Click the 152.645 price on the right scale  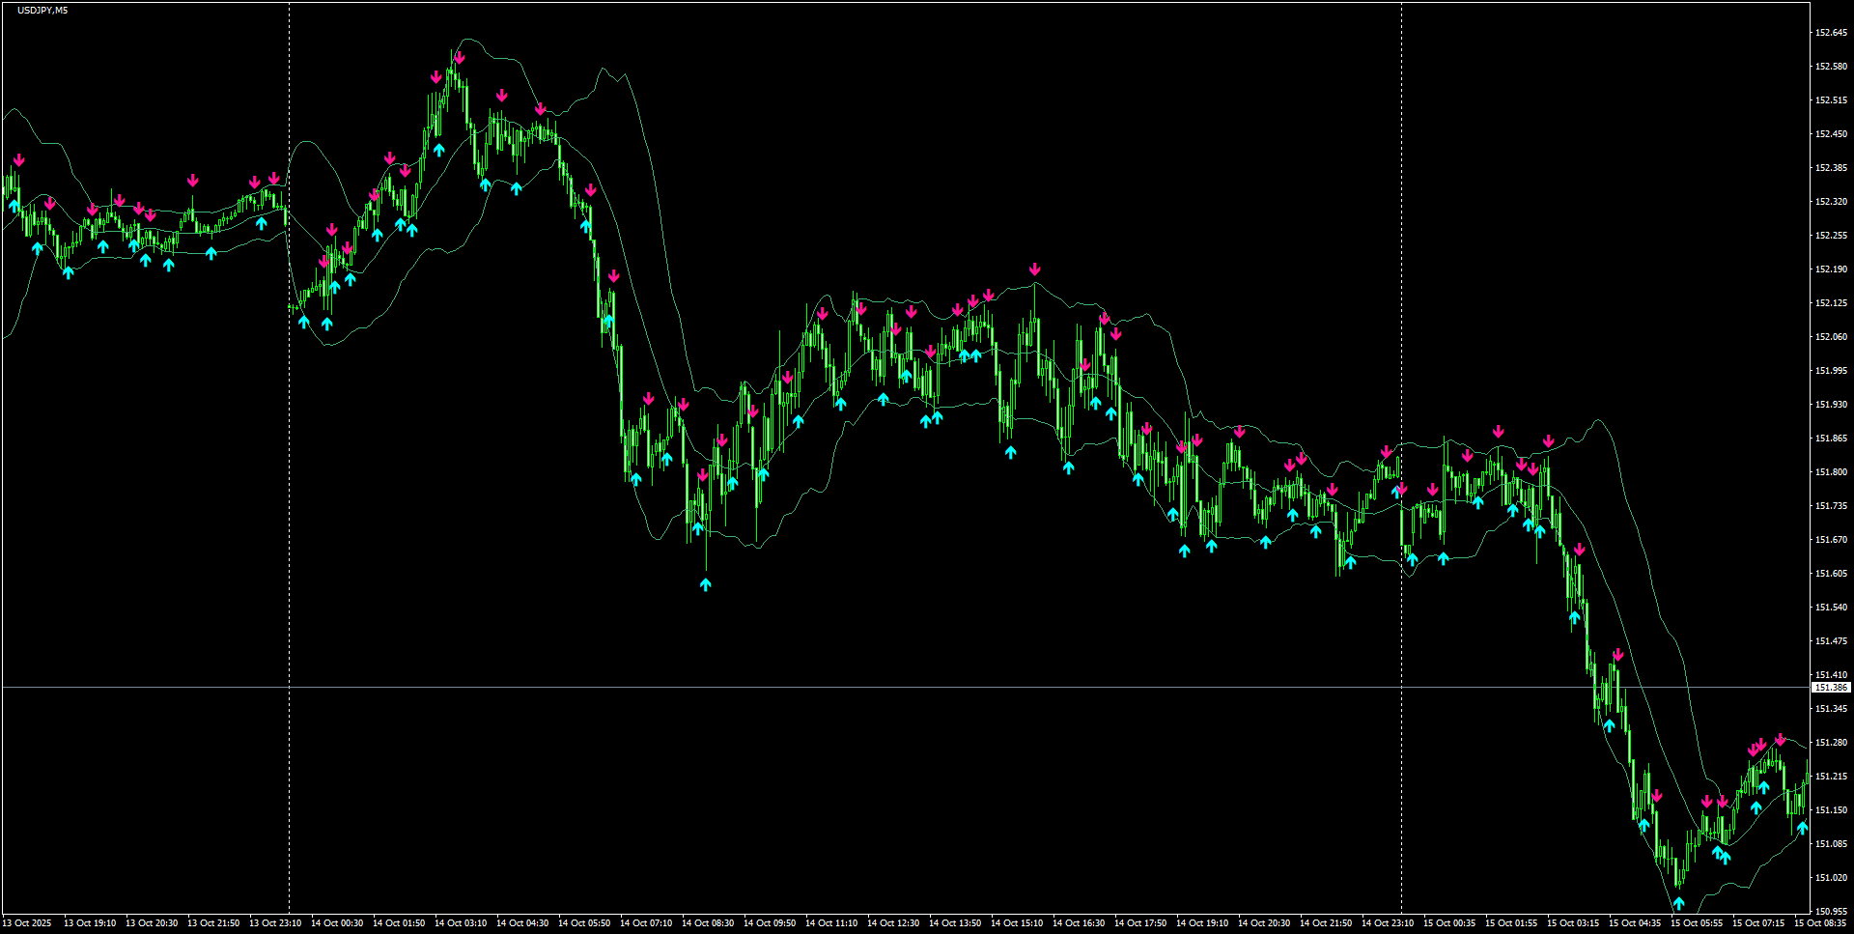point(1830,30)
